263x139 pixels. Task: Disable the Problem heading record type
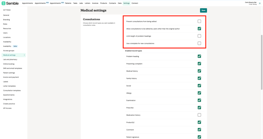point(199,56)
